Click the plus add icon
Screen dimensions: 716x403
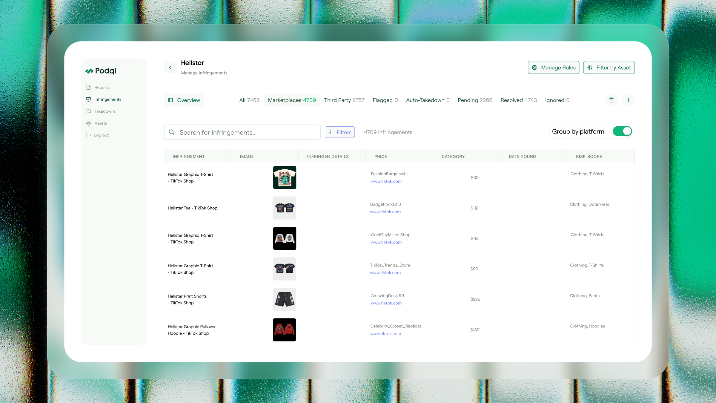(x=628, y=100)
